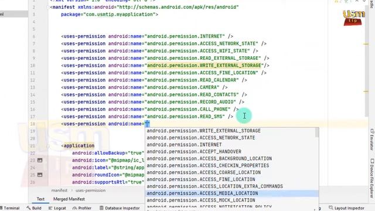The height and width of the screenshot is (211, 375).
Task: Click READ_EXTERNAL_STORAGE permission in the code
Action: point(229,59)
